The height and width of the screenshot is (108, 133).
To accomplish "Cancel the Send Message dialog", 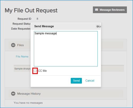I will (x=90, y=81).
